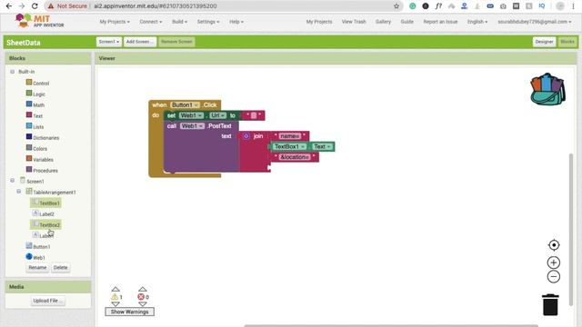Click the MIT App Inventor logo
Screen dimensions: 582x327
[x=40, y=21]
